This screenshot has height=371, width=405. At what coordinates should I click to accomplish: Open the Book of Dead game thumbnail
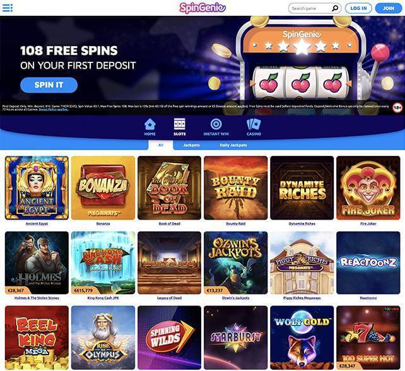pyautogui.click(x=170, y=188)
